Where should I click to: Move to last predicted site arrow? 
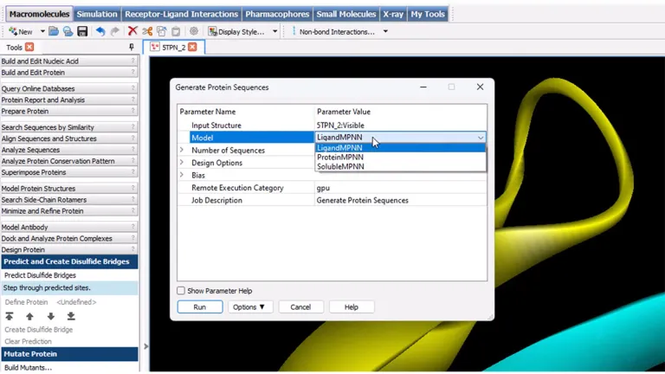point(71,316)
